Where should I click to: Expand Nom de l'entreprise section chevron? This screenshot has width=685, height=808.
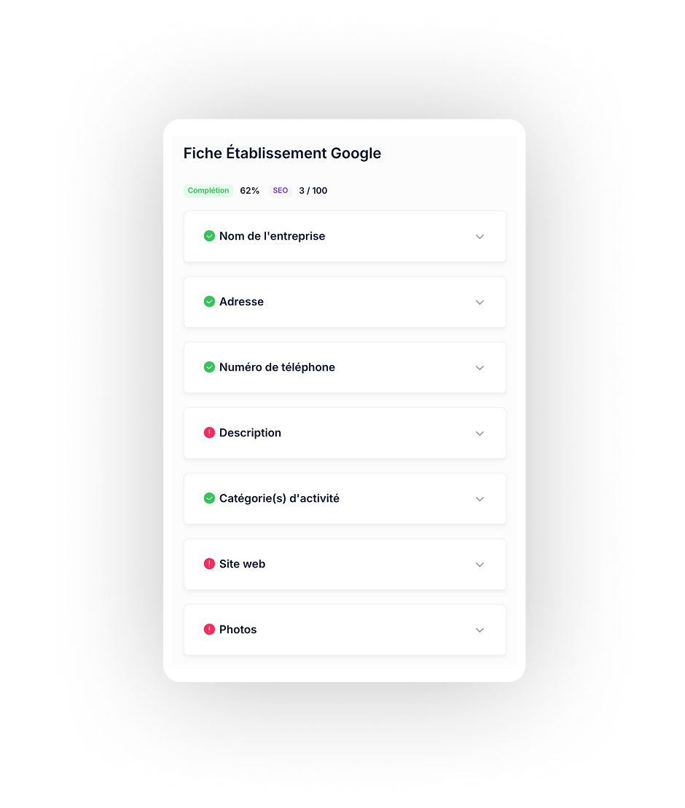tap(479, 237)
